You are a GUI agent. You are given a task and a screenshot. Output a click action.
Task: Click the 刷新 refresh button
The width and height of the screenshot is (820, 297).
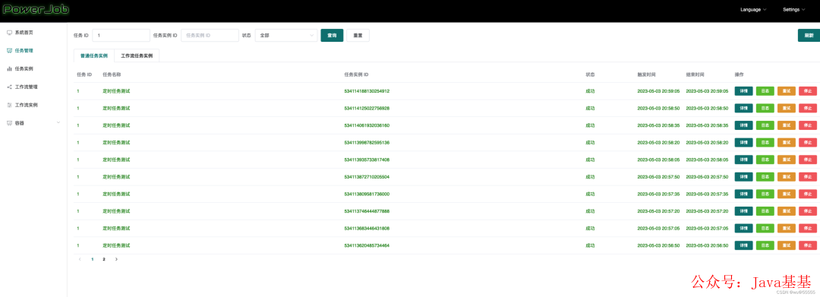tap(809, 36)
